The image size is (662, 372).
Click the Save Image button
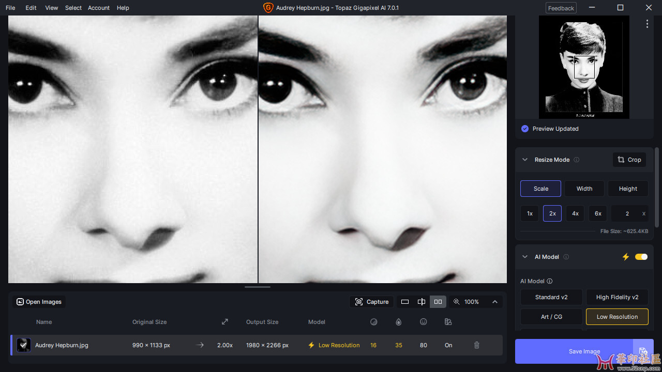(x=584, y=351)
